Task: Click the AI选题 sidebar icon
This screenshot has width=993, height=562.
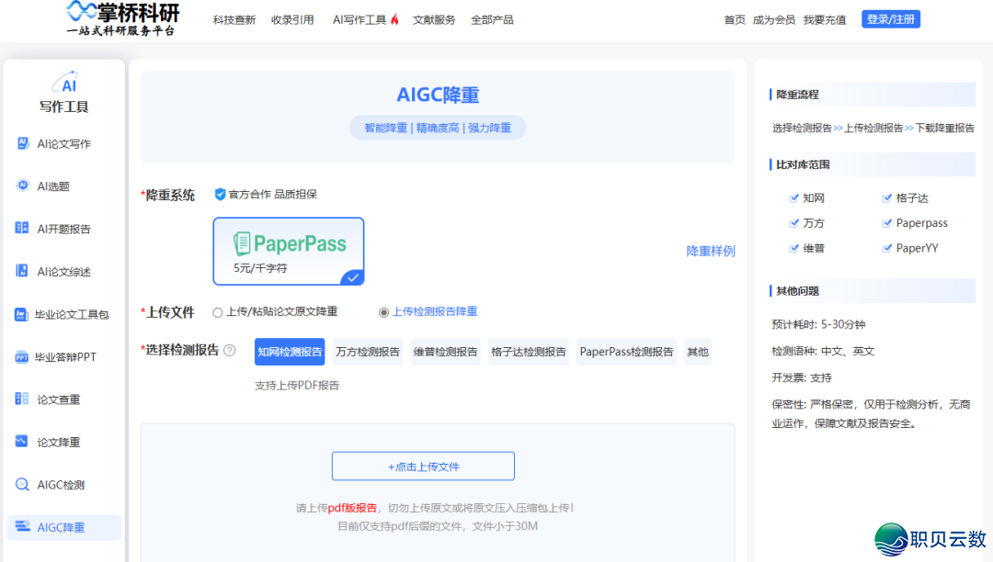Action: (x=22, y=185)
